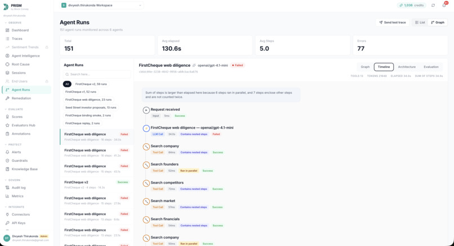Switch to Graph view toggle in header
454x246 pixels.
[438, 22]
